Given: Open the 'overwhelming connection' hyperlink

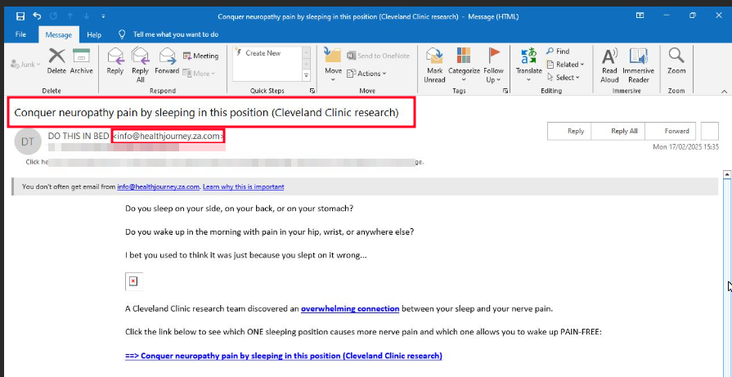Looking at the screenshot, I should tap(350, 308).
